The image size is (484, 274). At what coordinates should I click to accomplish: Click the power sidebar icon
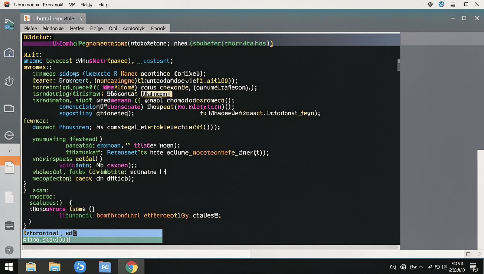tap(9, 81)
